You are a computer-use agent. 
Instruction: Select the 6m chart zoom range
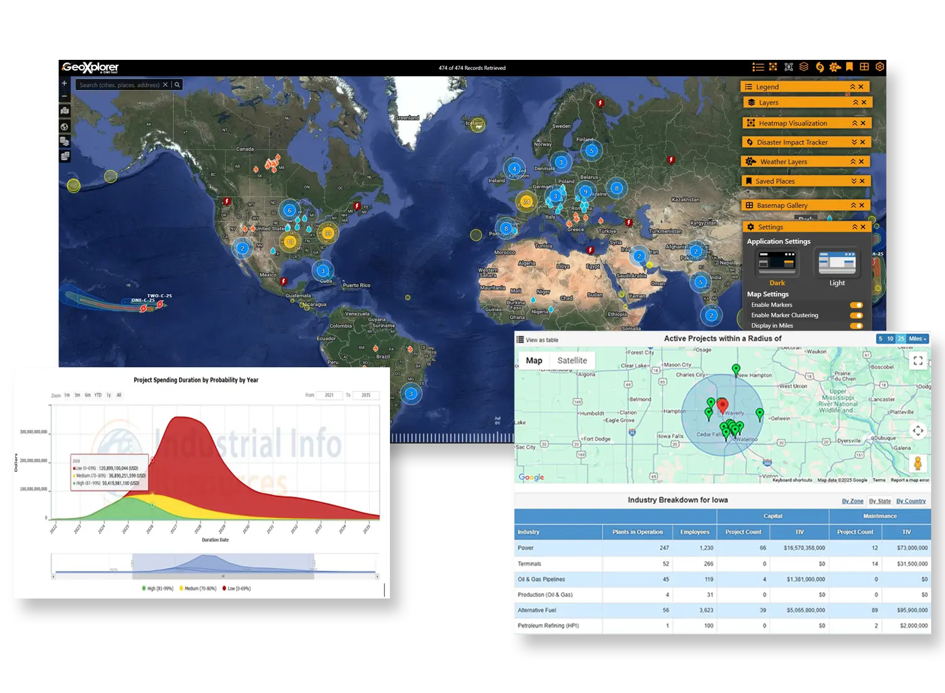pos(88,396)
